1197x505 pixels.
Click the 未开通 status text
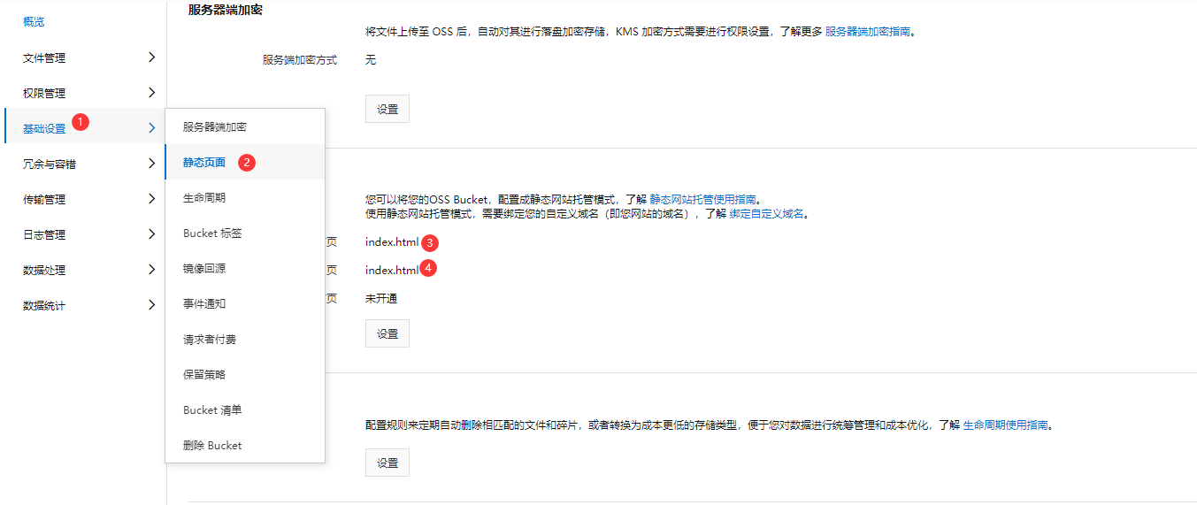click(381, 299)
